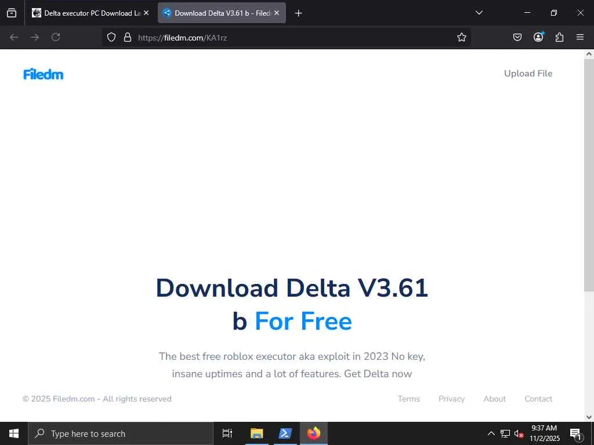Screen dimensions: 594x445
Task: Go back to the previous page
Action: [x=14, y=37]
